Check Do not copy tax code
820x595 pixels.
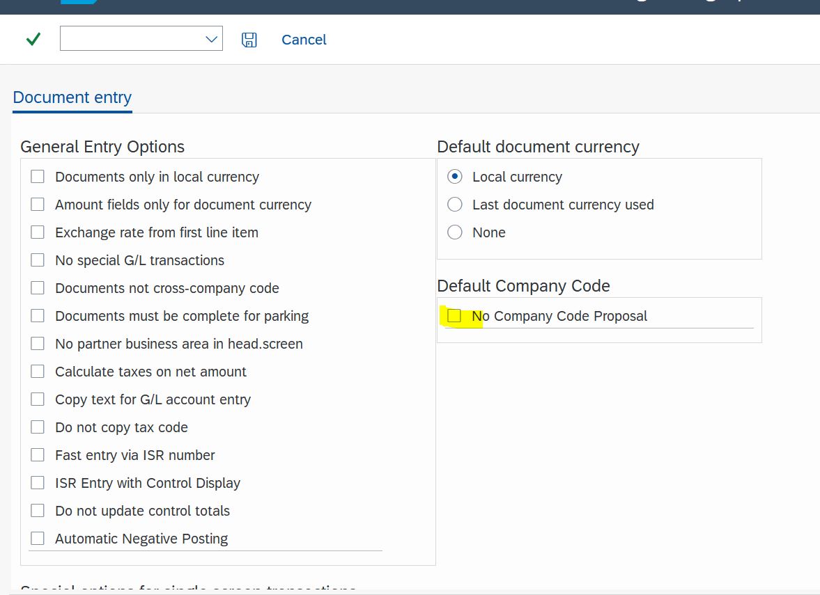(38, 427)
